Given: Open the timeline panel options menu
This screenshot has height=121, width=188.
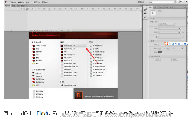Looking at the screenshot, I should tap(141, 6).
